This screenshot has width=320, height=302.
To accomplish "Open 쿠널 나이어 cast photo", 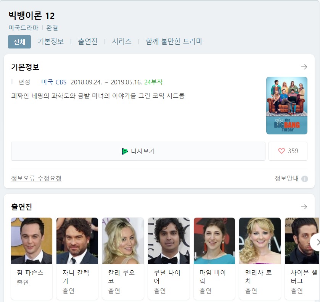I will [x=169, y=241].
